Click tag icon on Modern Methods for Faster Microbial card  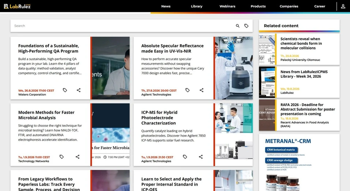point(61,157)
